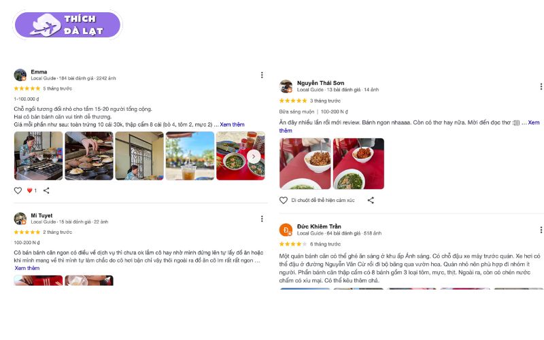Open the three-dot menu on Emma's review
Image resolution: width=544 pixels, height=340 pixels.
pos(262,75)
